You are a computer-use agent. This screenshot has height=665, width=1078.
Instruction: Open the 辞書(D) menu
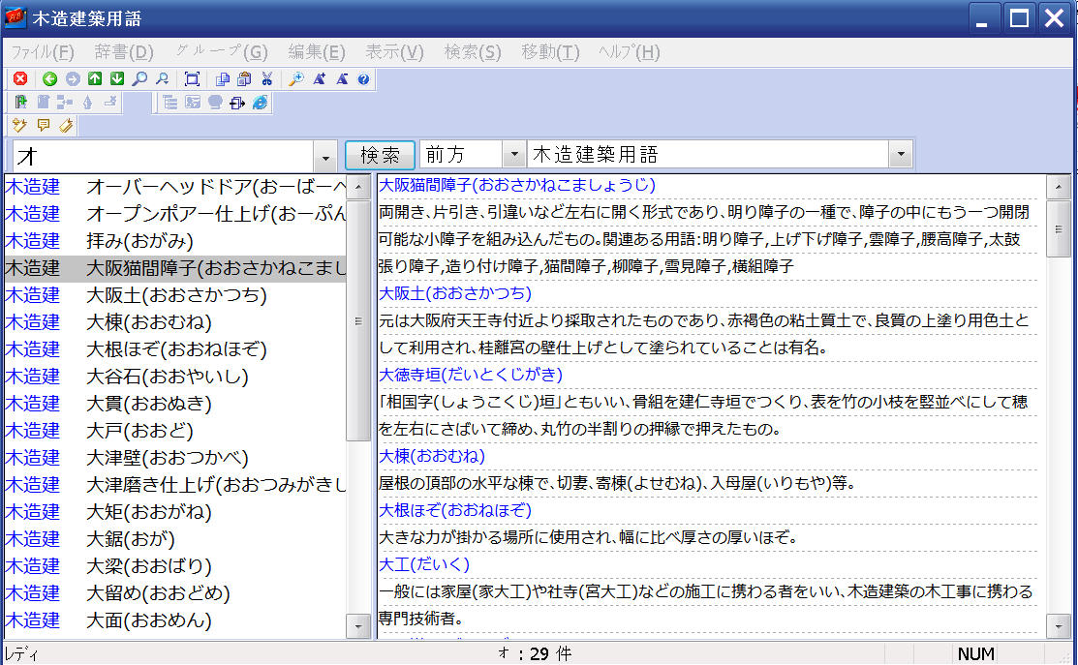click(124, 52)
